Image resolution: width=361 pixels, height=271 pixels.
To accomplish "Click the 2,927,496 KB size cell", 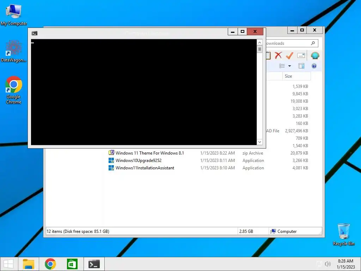I will 296,131.
